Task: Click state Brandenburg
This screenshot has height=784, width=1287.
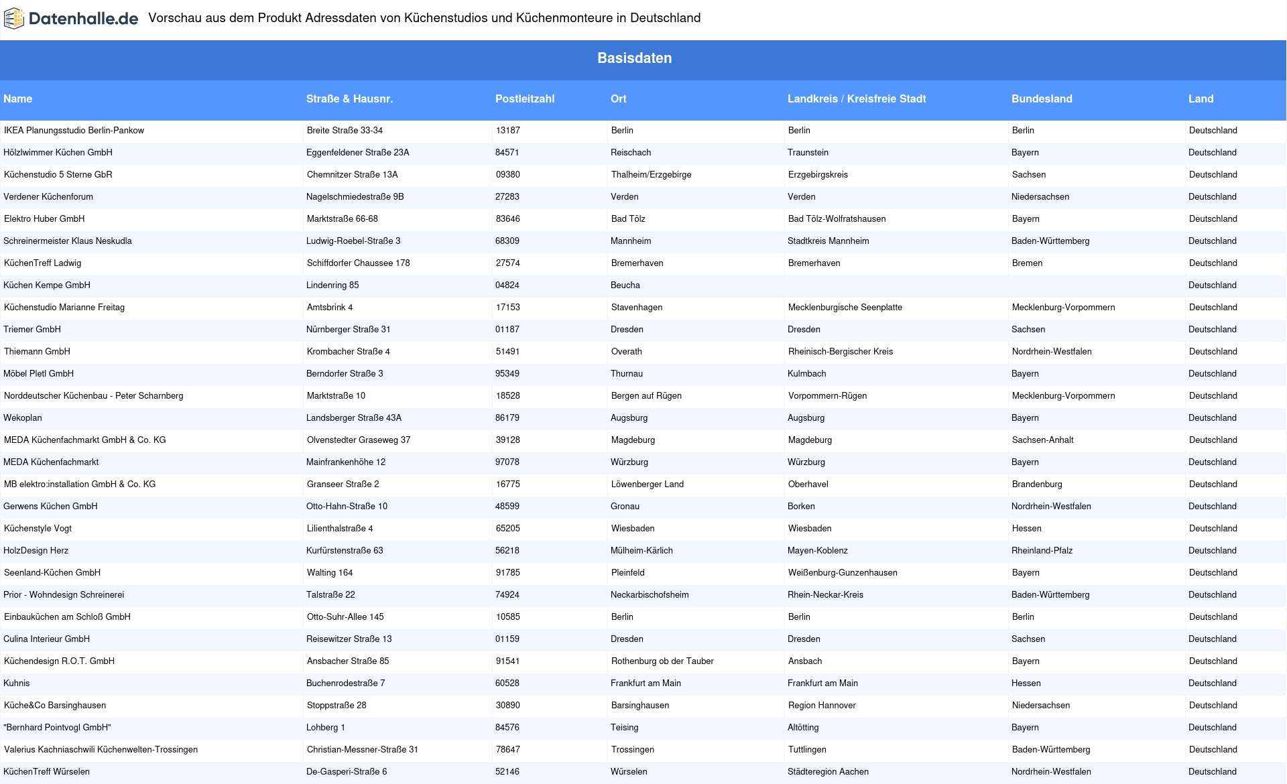Action: coord(1037,484)
